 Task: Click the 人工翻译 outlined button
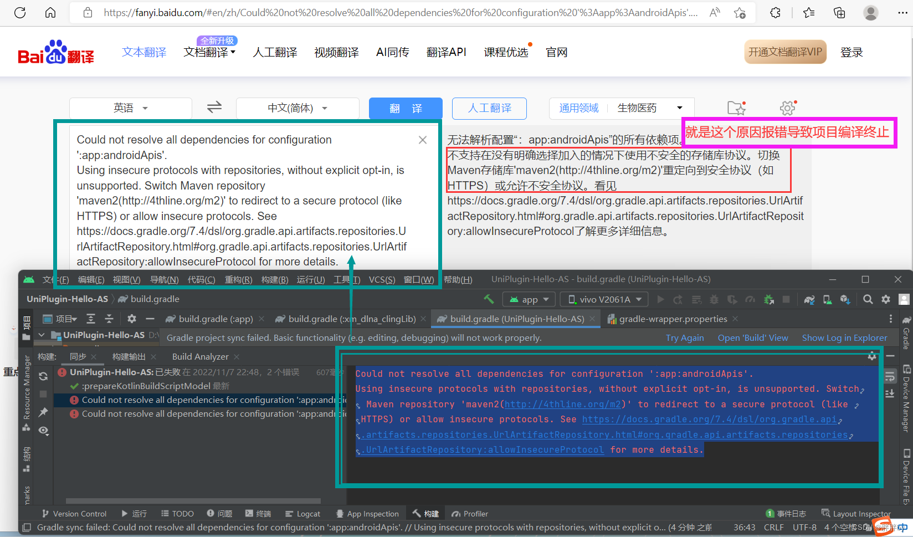point(489,108)
